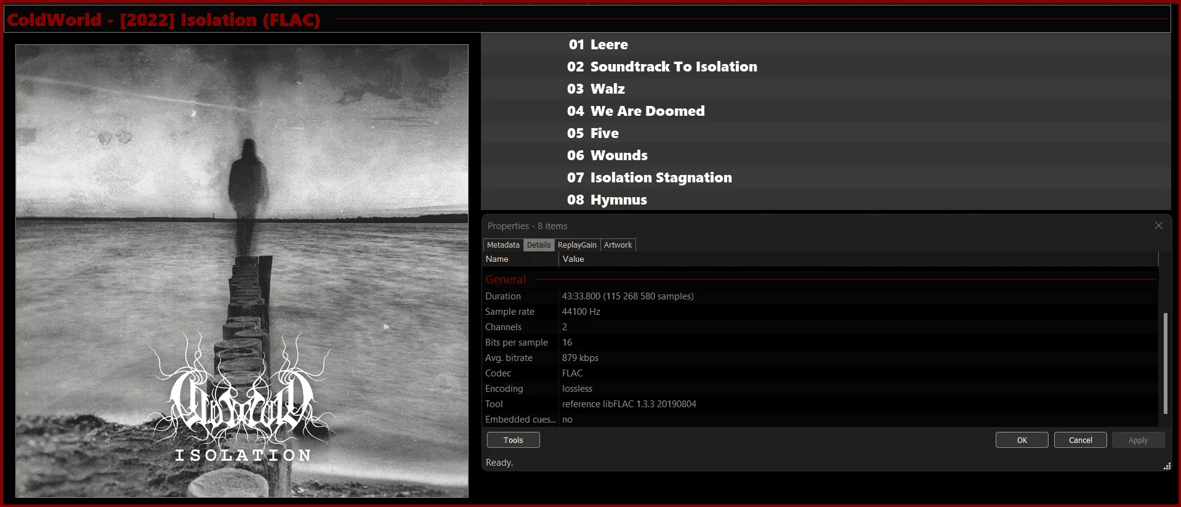The height and width of the screenshot is (507, 1181).
Task: Select track 01 Leere
Action: click(826, 44)
